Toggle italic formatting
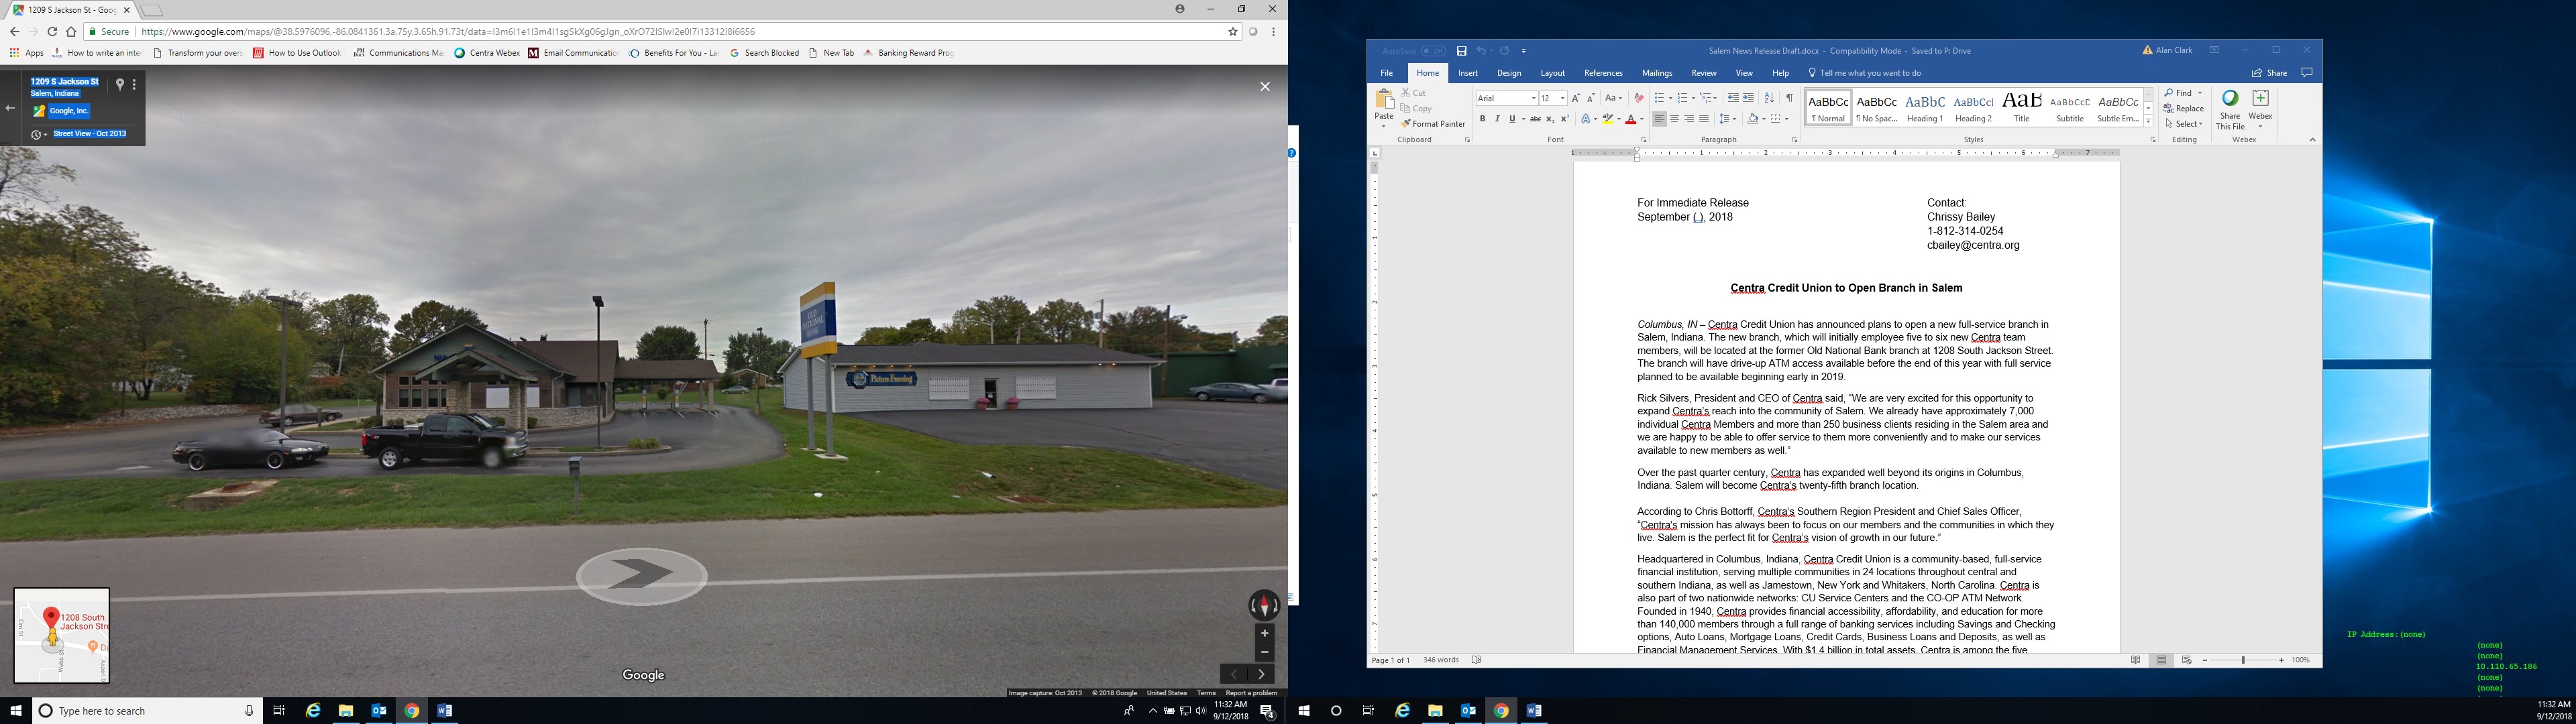This screenshot has width=2576, height=724. (1497, 119)
